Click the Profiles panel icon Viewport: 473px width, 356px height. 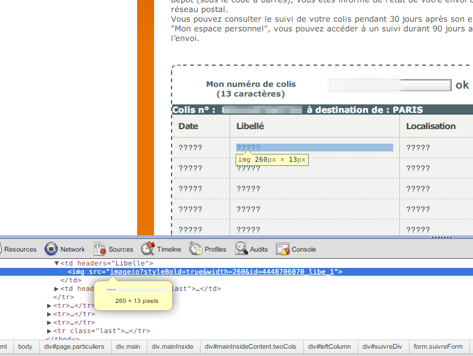pyautogui.click(x=196, y=249)
